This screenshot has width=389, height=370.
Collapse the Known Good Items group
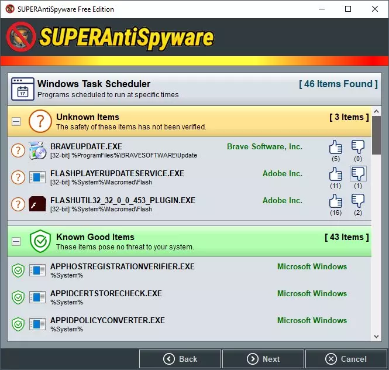[16, 241]
